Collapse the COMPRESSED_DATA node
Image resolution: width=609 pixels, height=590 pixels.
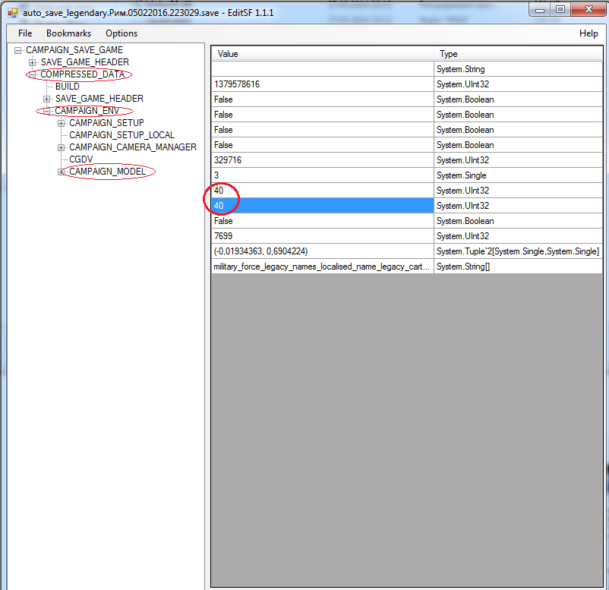[33, 74]
